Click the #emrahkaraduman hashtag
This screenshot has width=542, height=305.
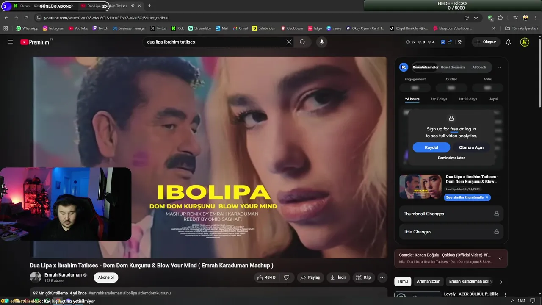(x=105, y=293)
